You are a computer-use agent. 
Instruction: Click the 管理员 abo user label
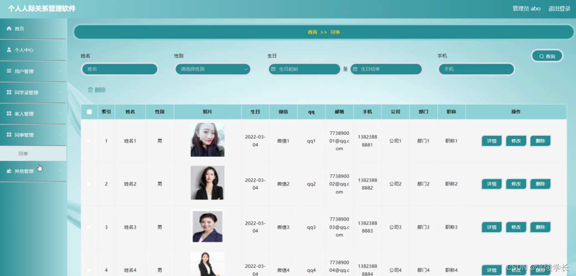[526, 8]
